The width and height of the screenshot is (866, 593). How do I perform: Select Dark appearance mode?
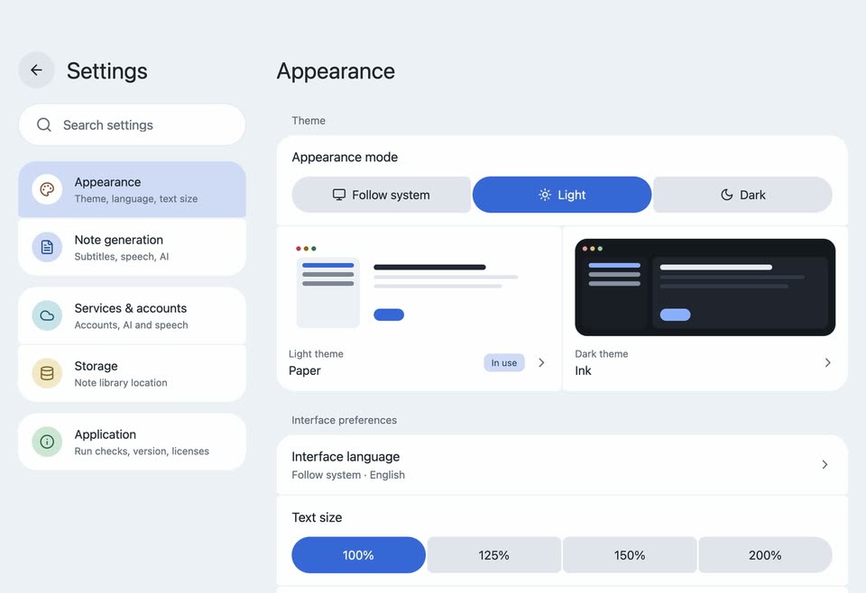tap(742, 195)
